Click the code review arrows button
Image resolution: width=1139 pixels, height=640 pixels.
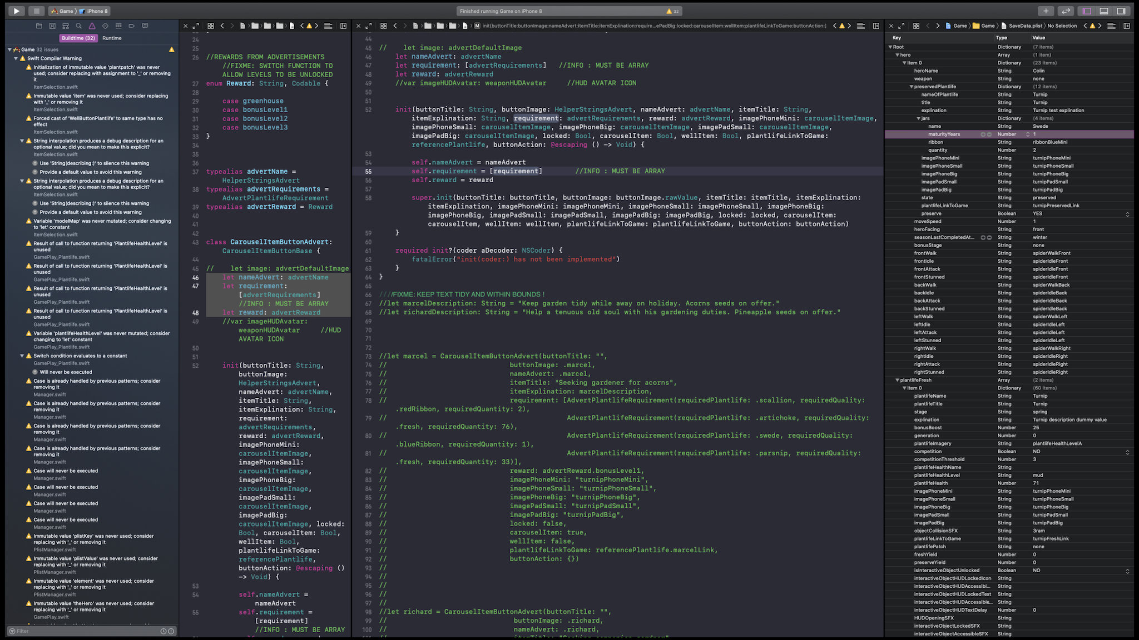point(1066,11)
